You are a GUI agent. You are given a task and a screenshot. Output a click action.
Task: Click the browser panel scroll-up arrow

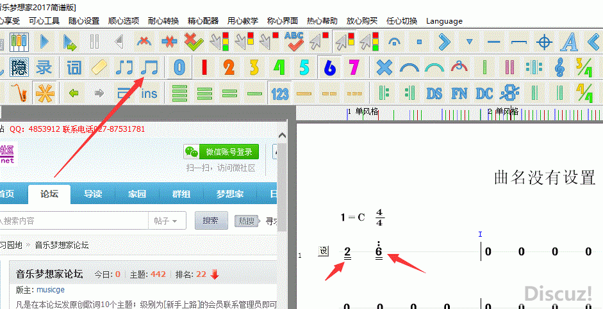[x=282, y=136]
